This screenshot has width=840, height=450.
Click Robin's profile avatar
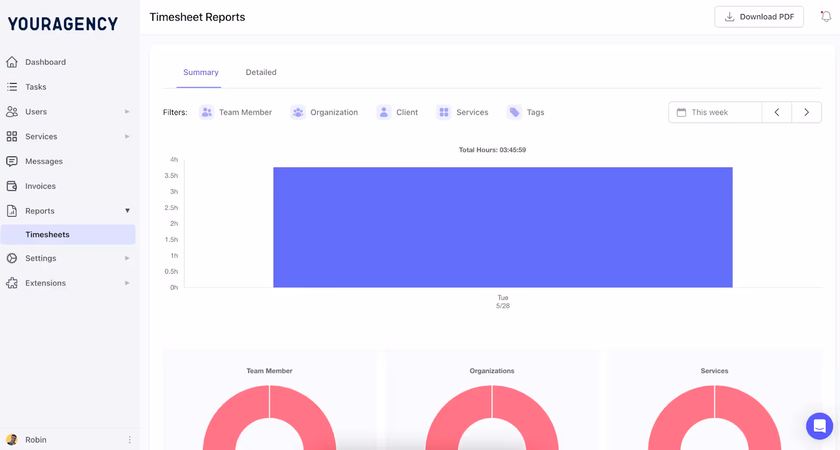point(12,440)
